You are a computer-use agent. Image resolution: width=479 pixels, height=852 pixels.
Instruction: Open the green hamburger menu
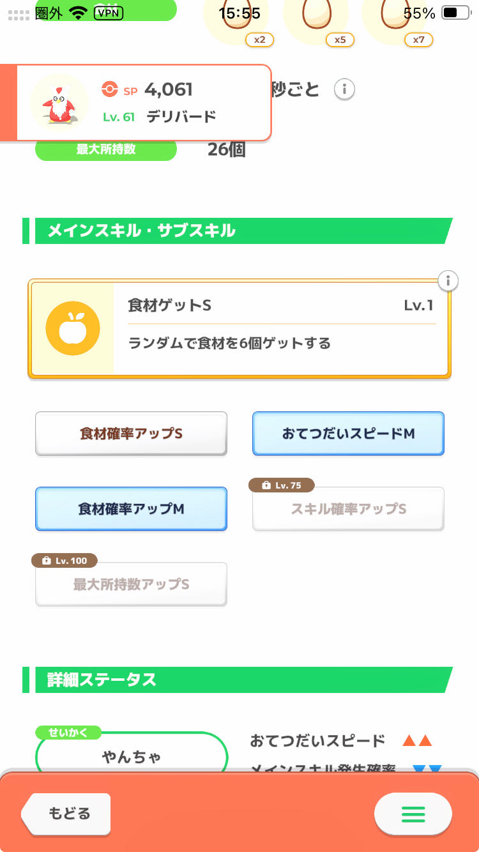(x=413, y=814)
